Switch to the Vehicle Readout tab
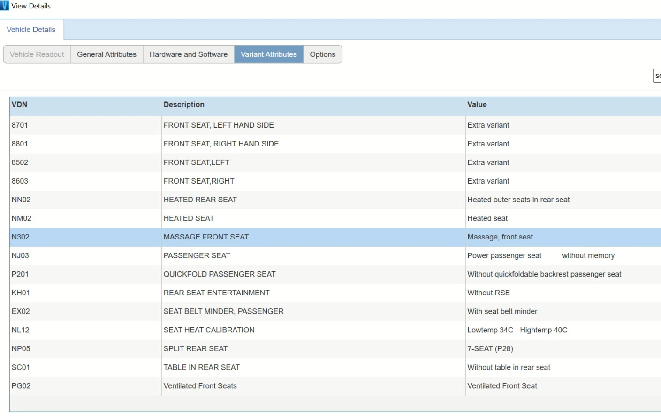The height and width of the screenshot is (416, 661). 37,54
